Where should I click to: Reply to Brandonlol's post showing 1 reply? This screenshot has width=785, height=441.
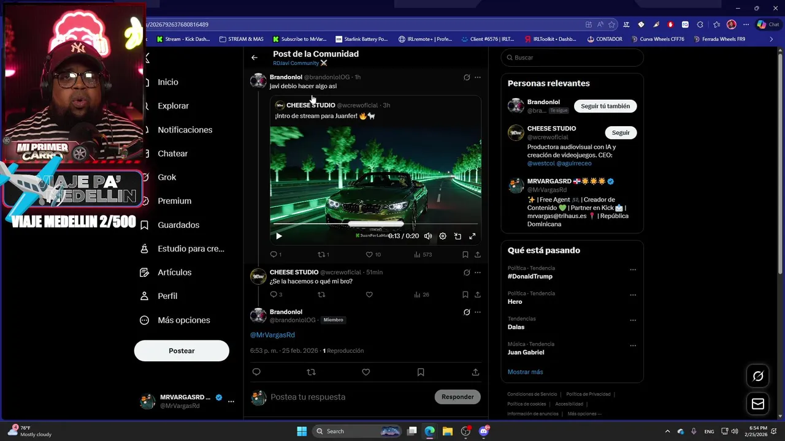275,254
